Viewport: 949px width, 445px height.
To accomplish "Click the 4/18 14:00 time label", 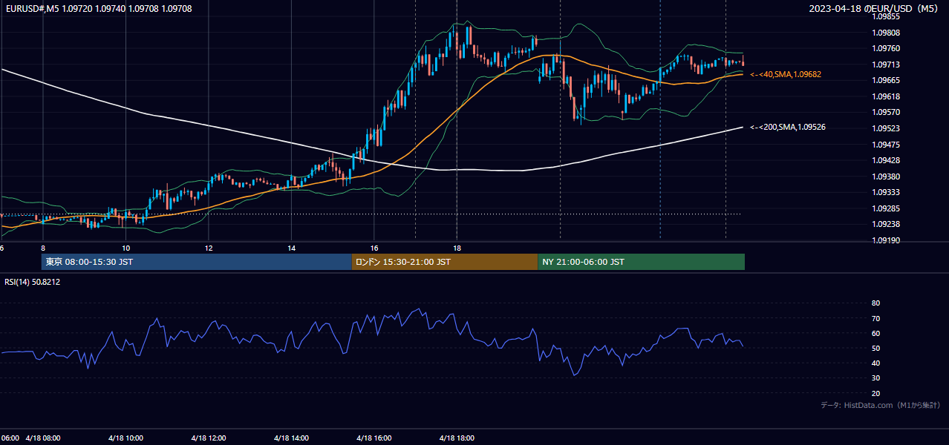I will tap(291, 438).
